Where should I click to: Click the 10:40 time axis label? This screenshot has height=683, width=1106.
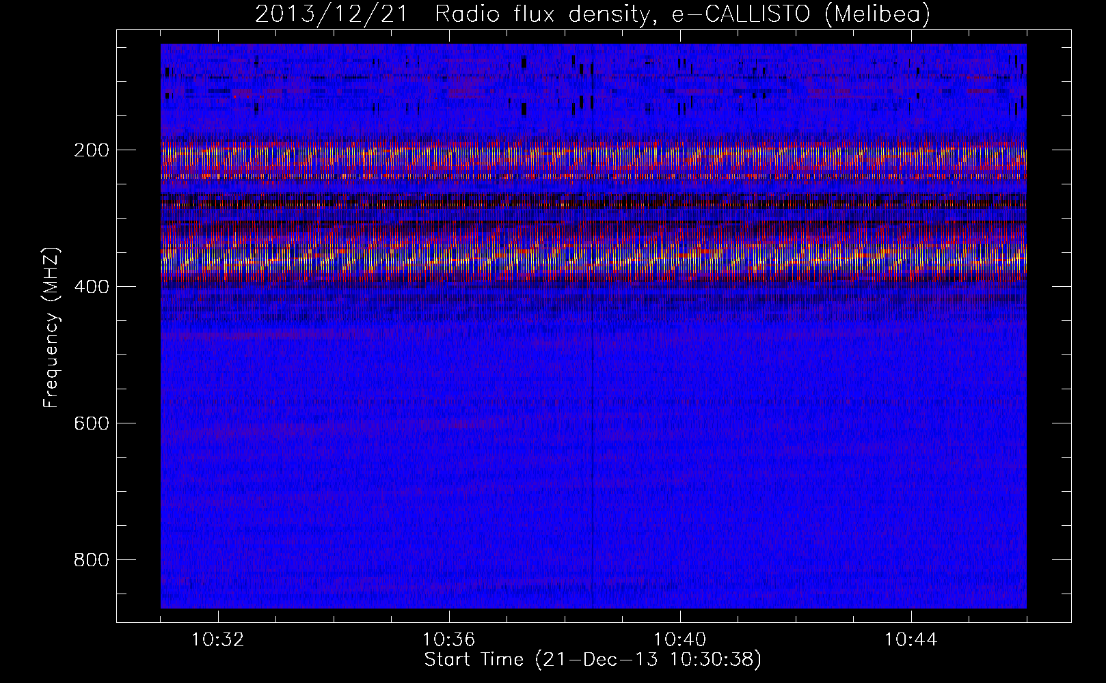pyautogui.click(x=680, y=640)
